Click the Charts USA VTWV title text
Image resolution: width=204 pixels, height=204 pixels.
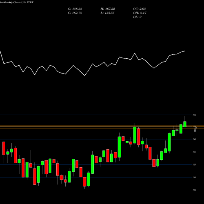click(23, 2)
